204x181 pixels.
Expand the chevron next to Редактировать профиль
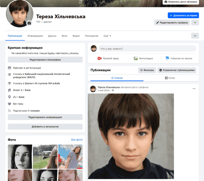195,23
